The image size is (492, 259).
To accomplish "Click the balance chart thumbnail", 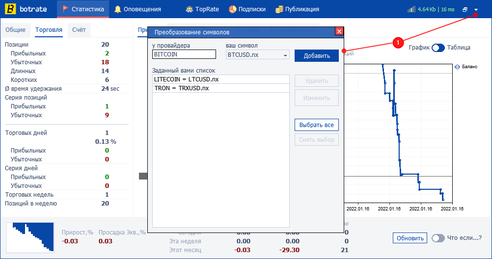I will pos(30,237).
